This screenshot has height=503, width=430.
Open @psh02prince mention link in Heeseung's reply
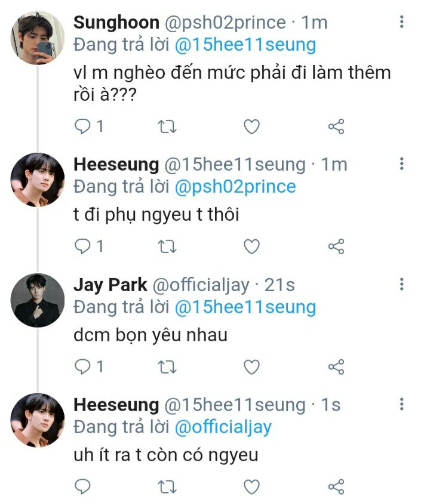[235, 187]
